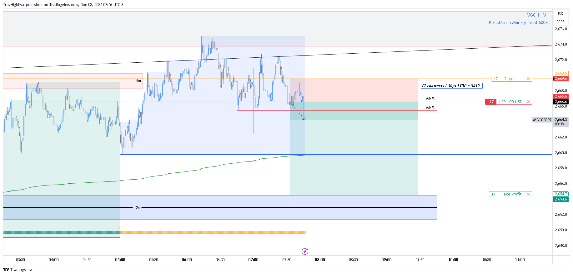Click the apoz unit label under USD

(x=560, y=21)
